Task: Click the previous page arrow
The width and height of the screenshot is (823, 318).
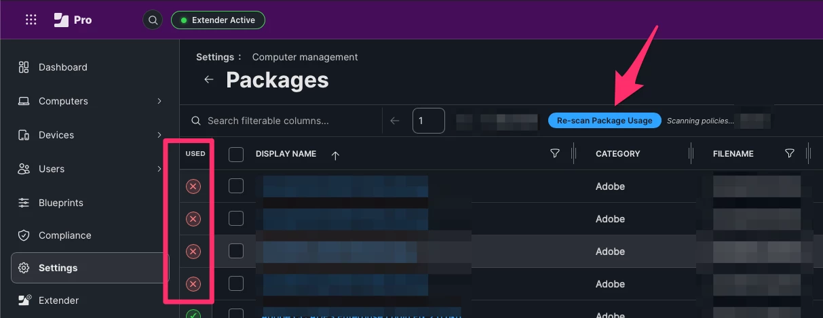Action: [395, 121]
